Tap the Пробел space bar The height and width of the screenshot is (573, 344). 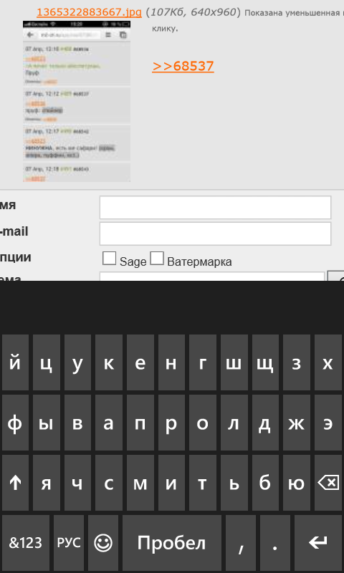172,543
